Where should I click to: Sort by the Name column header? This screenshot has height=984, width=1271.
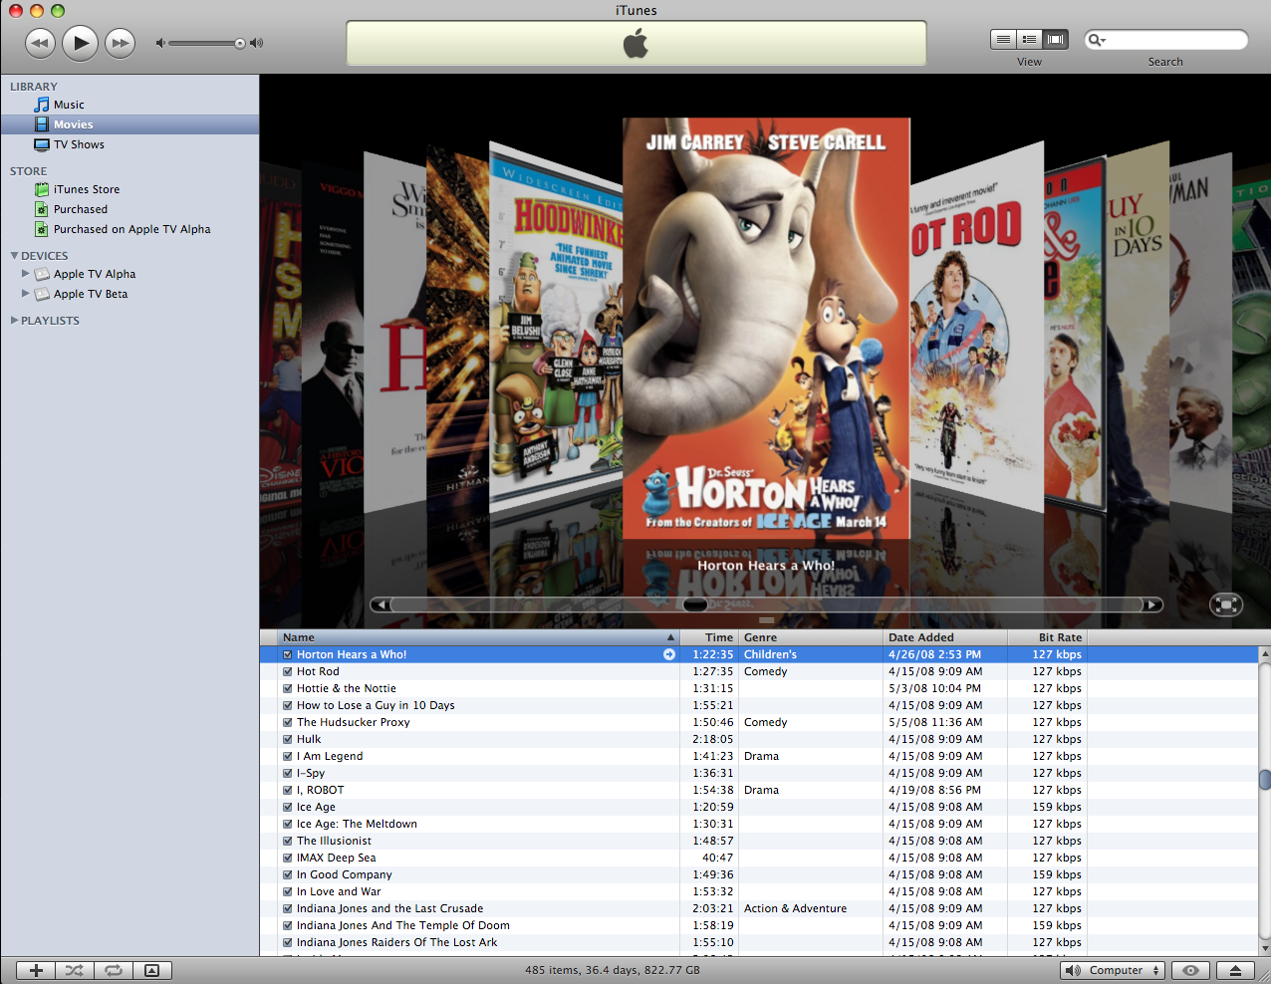478,637
